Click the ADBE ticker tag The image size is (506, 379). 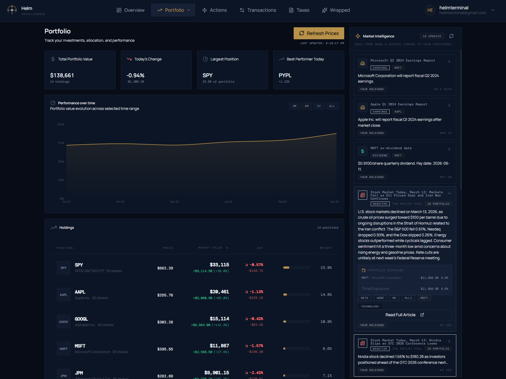(380, 298)
